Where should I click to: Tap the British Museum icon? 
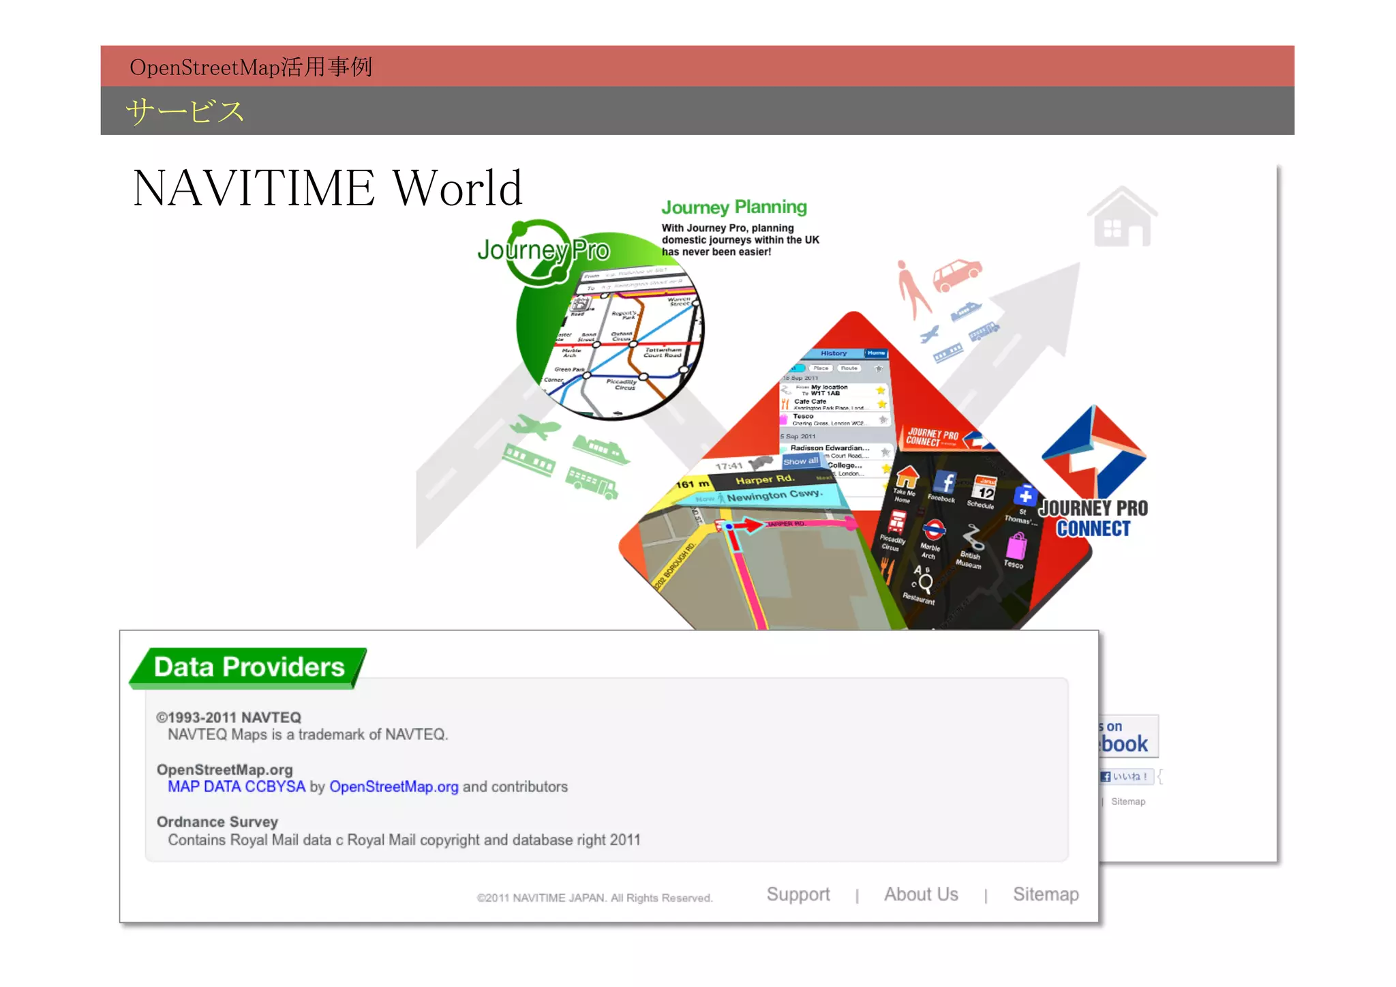(x=973, y=537)
